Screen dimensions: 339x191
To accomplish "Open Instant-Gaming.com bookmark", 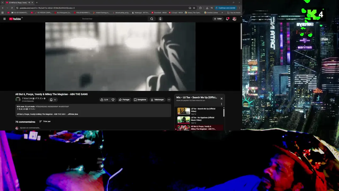I will (x=101, y=12).
